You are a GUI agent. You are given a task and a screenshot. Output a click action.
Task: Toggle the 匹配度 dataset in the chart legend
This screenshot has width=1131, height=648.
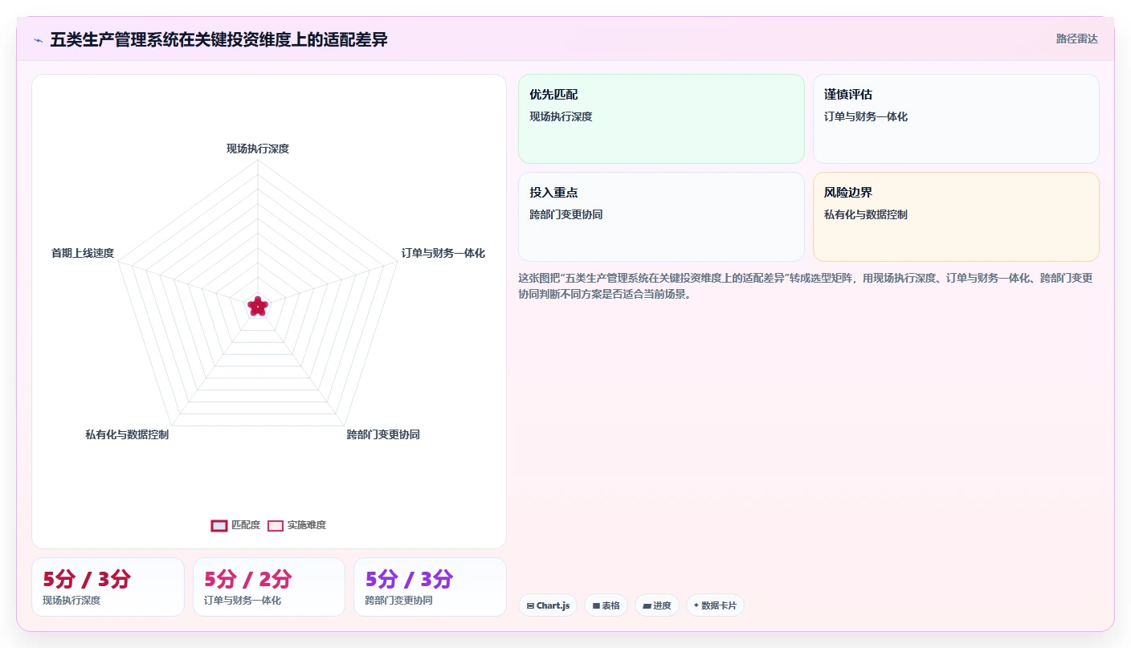coord(235,525)
